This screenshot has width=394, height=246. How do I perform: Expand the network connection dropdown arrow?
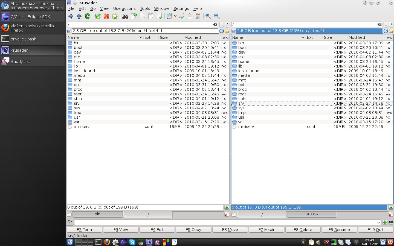pyautogui.click(x=175, y=16)
